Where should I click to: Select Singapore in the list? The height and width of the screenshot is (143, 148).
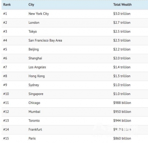pyautogui.click(x=36, y=94)
